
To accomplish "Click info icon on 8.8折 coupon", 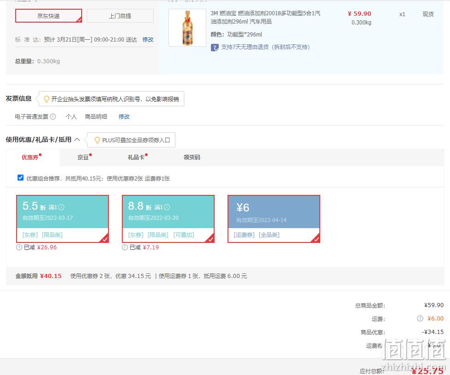I will 167,207.
